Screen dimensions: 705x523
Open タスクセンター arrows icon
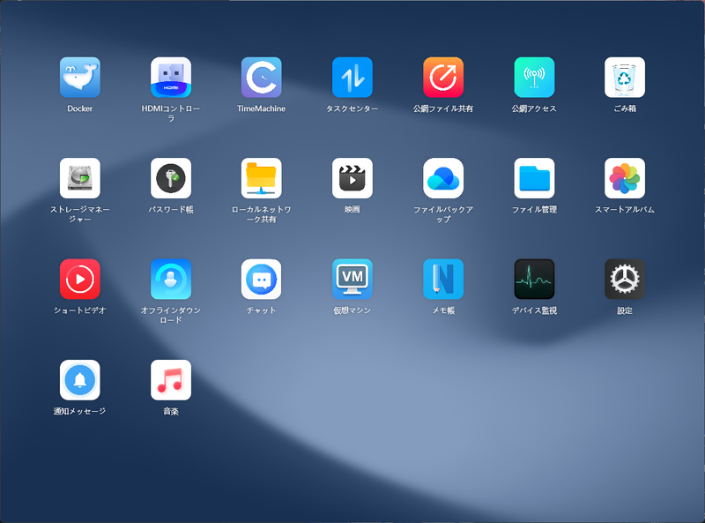(352, 77)
